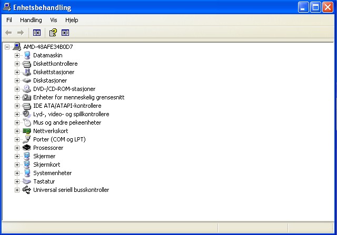Select the Systemenheter label
Viewport: 337px width, 235px height.
tap(53, 173)
